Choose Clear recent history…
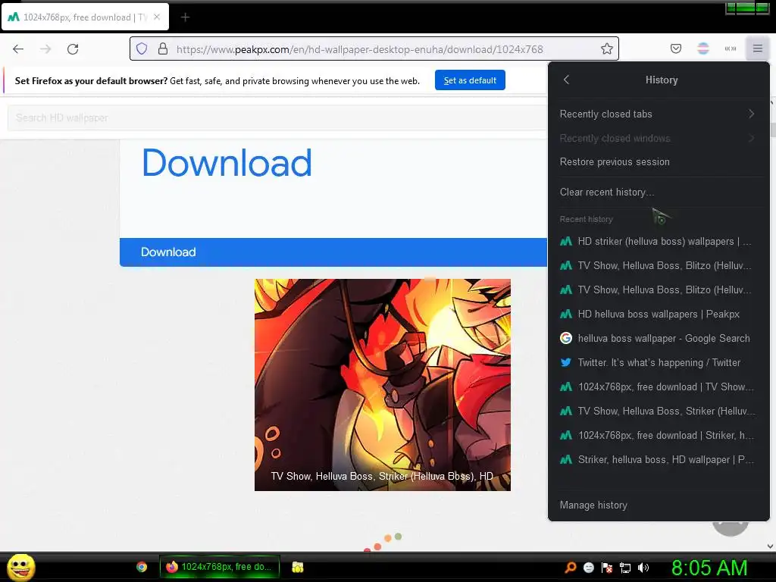Image resolution: width=776 pixels, height=582 pixels. [x=659, y=192]
